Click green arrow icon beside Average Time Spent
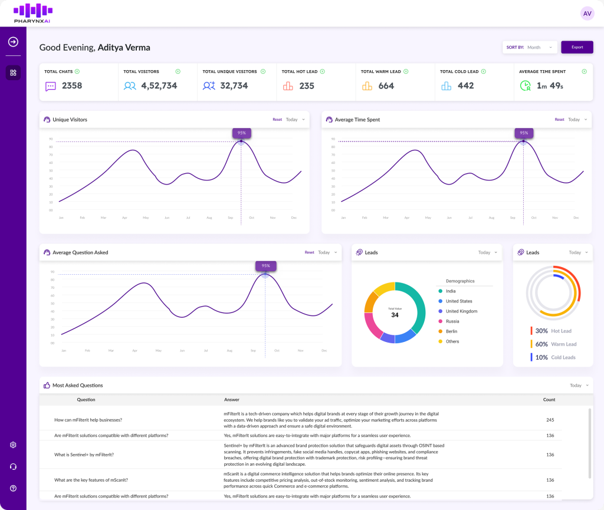 tap(584, 71)
